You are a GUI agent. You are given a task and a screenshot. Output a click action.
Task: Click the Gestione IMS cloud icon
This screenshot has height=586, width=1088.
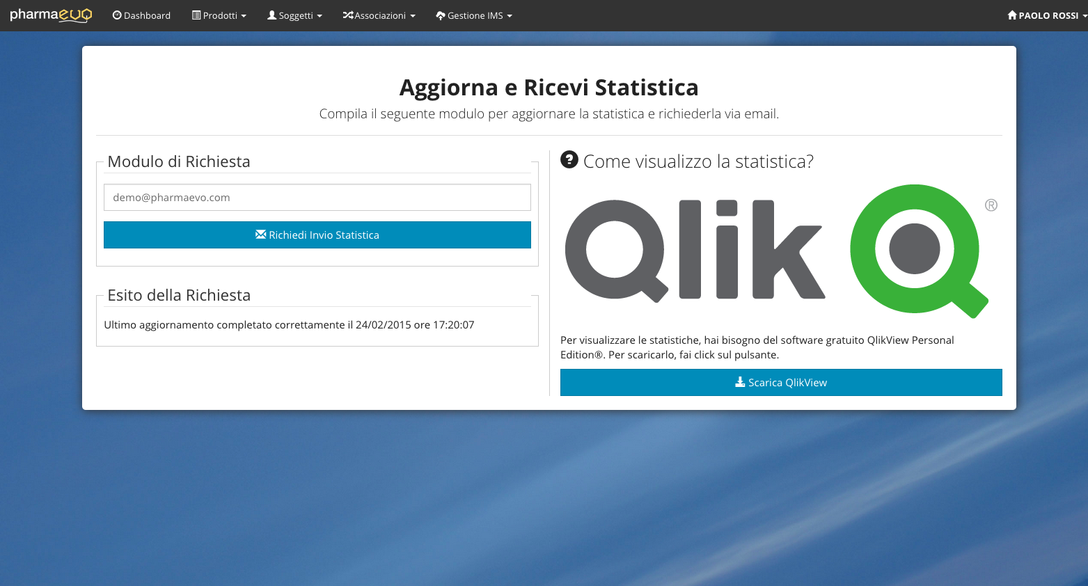441,15
